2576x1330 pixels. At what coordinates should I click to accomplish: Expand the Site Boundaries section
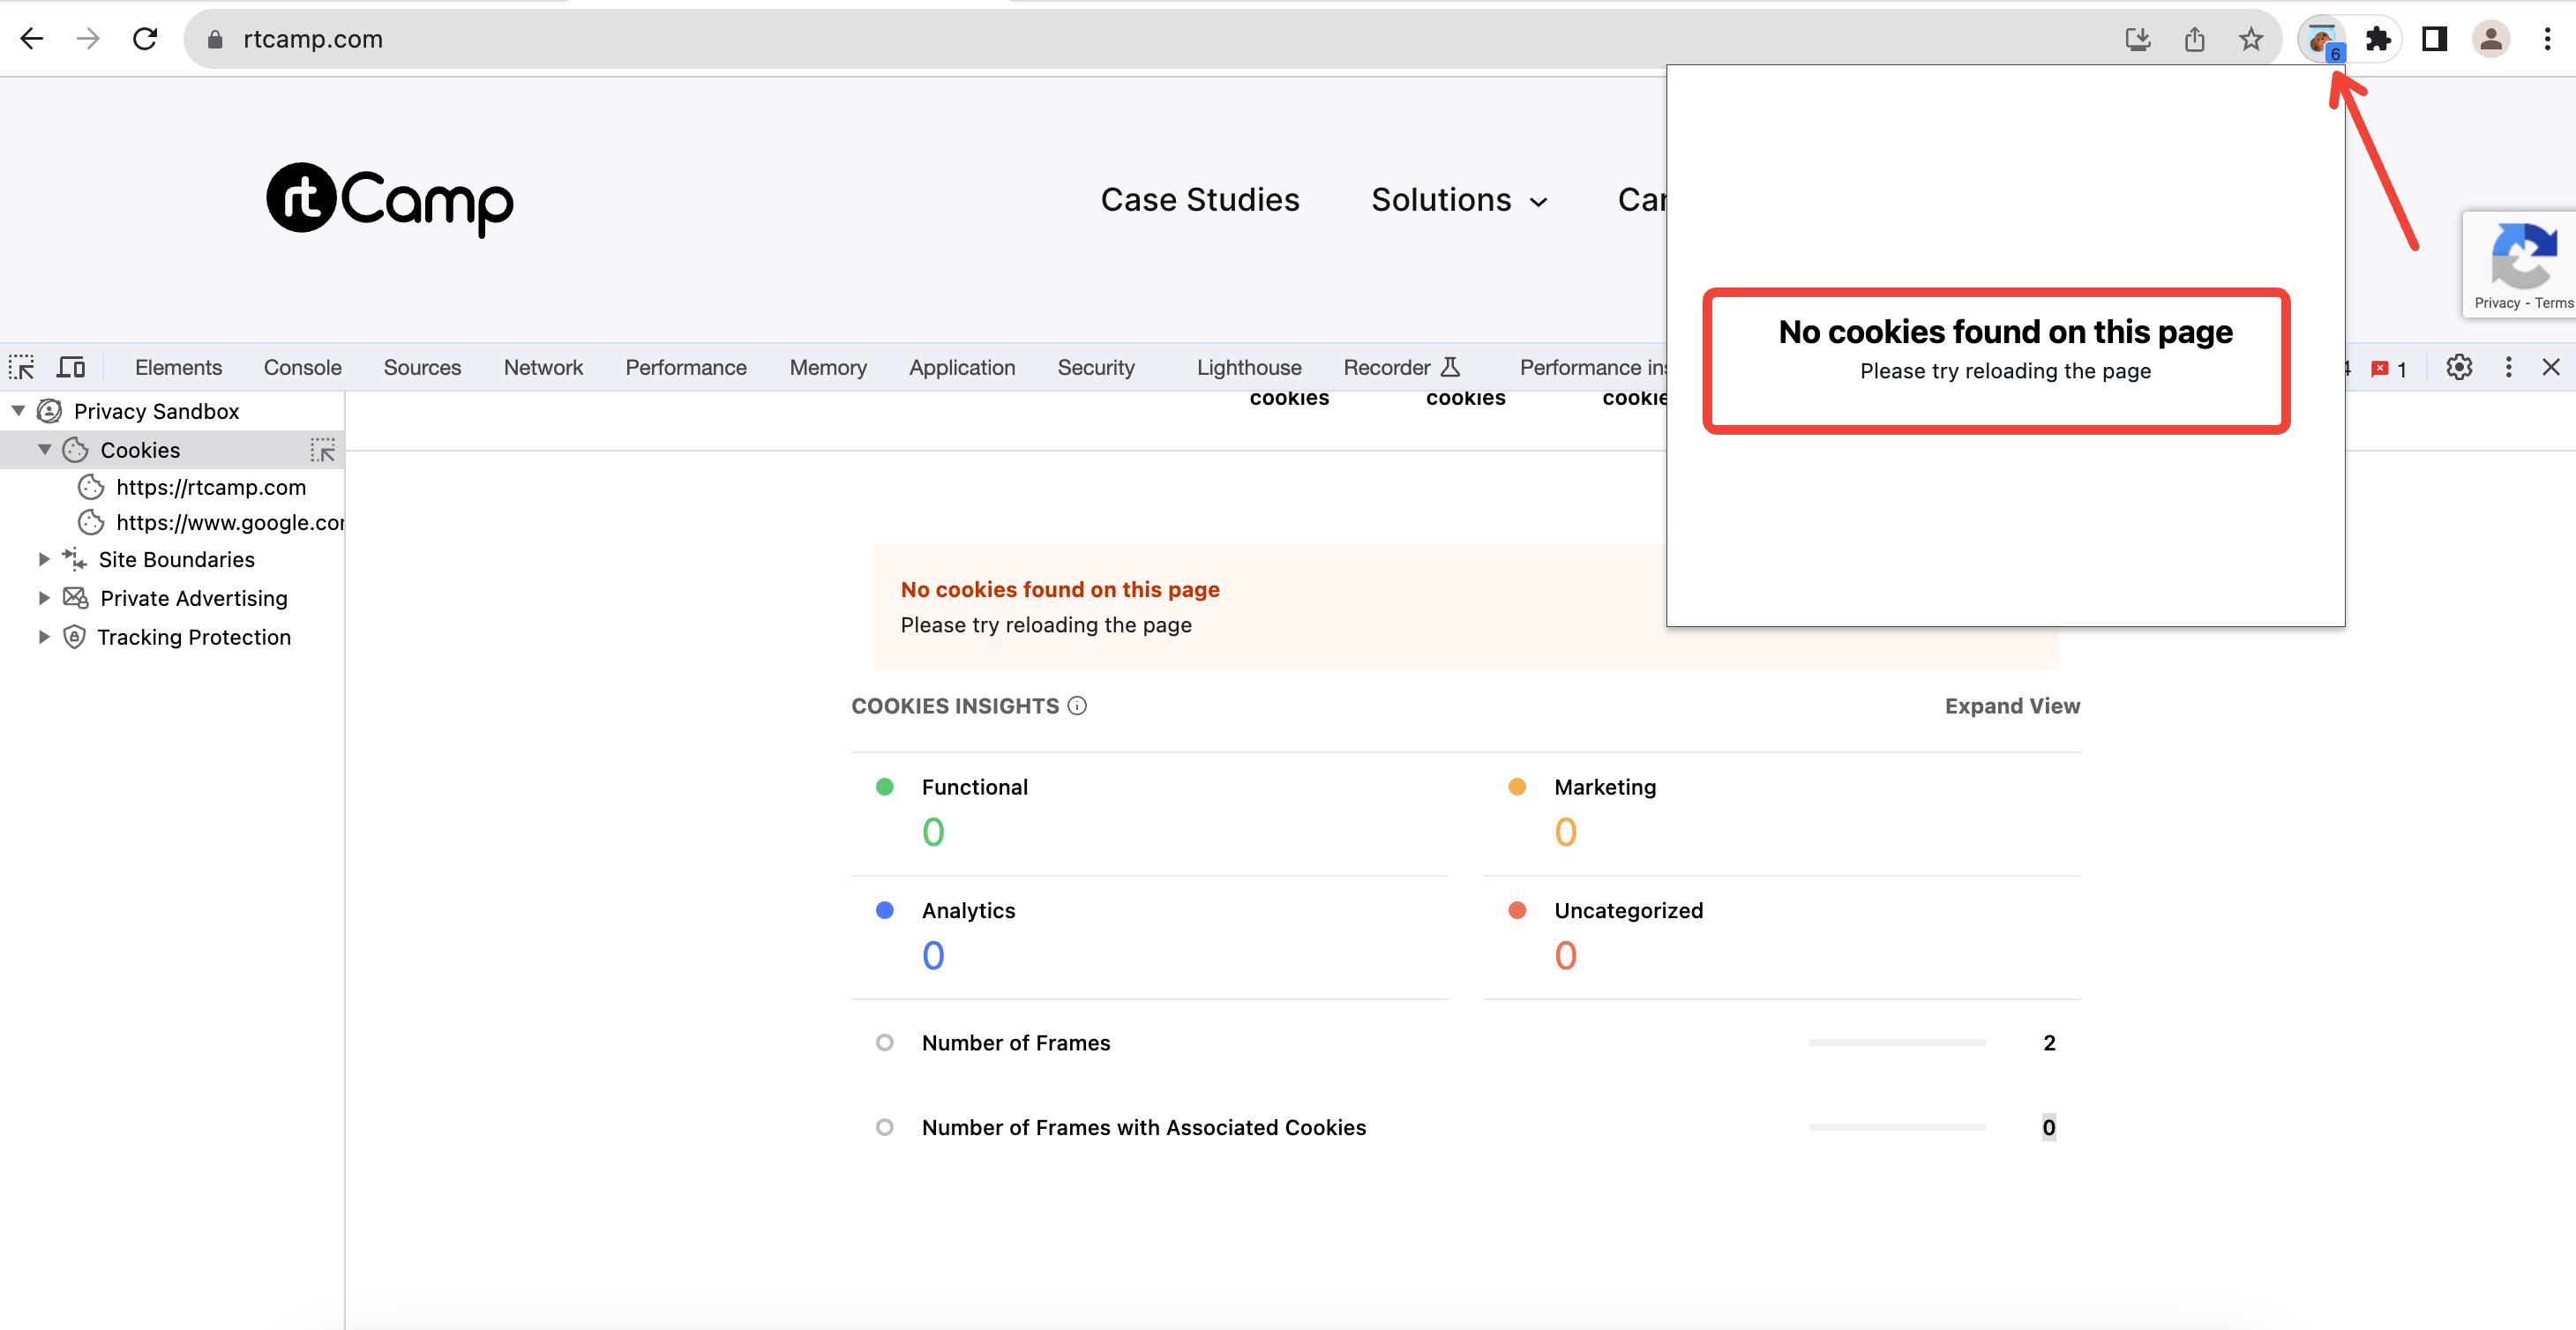43,559
